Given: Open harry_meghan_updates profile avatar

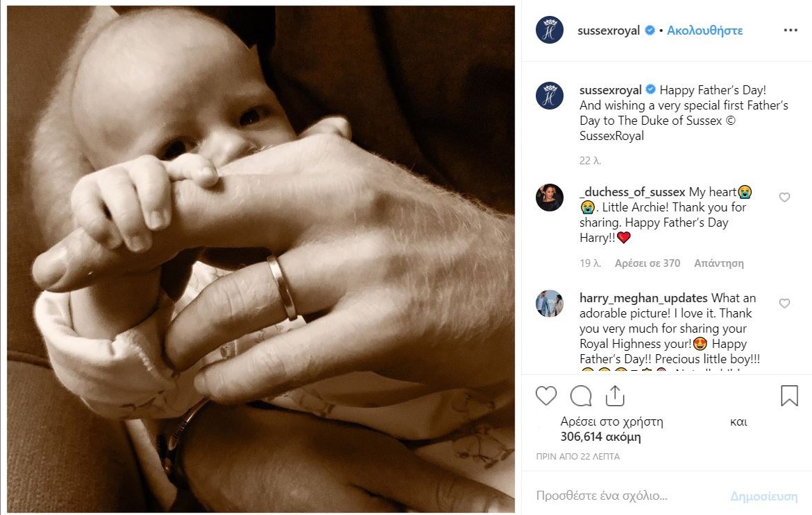Looking at the screenshot, I should pyautogui.click(x=550, y=304).
